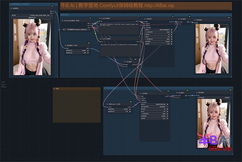Collapse the K采样器 node in 2次采样放大 group
This screenshot has width=242, height=162.
point(141,93)
